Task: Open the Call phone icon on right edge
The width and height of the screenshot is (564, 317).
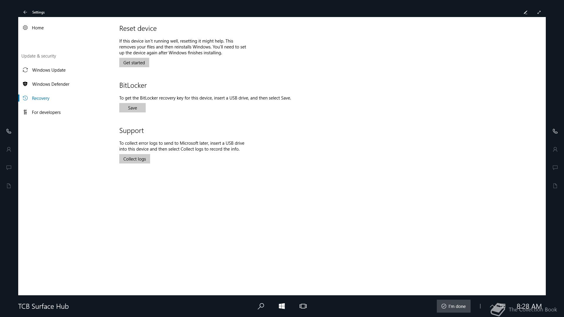Action: [x=555, y=131]
